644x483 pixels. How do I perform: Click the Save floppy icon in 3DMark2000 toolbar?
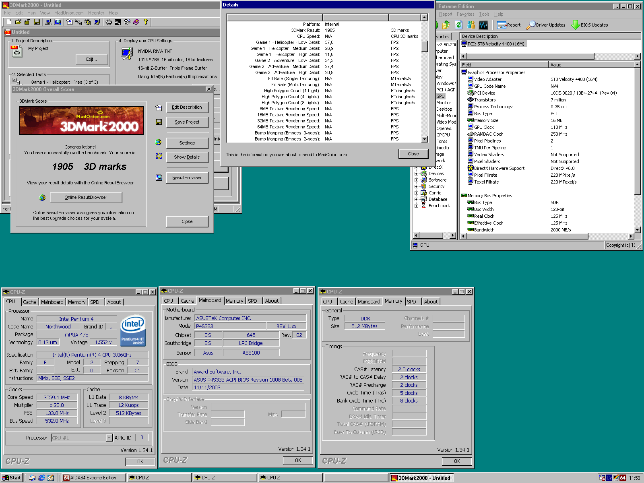click(x=37, y=22)
